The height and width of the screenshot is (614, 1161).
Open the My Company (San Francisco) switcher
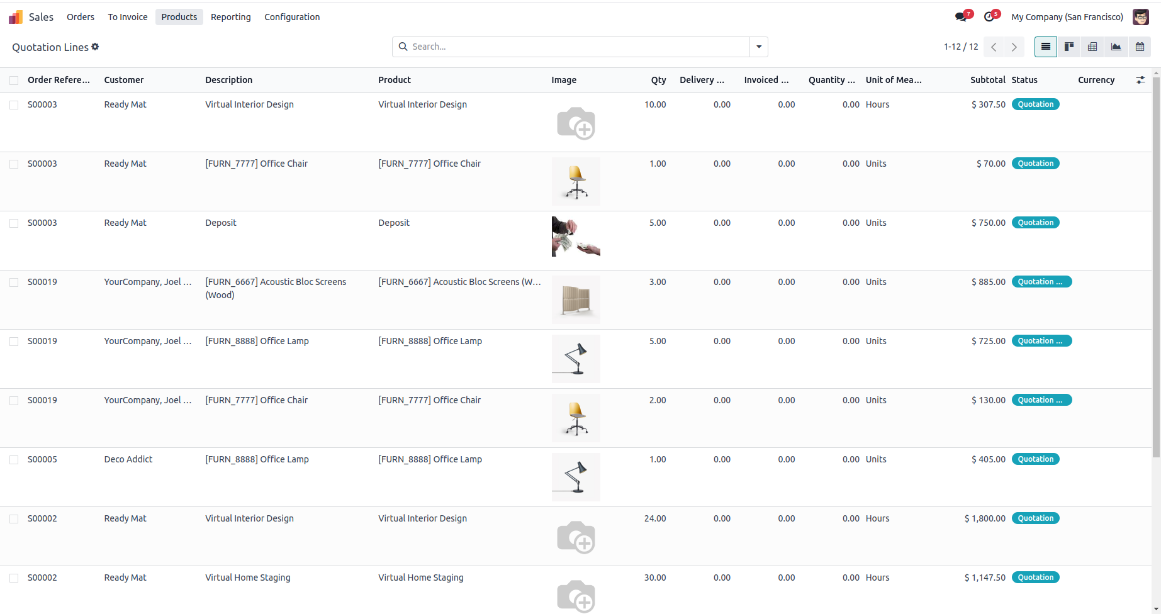coord(1067,17)
